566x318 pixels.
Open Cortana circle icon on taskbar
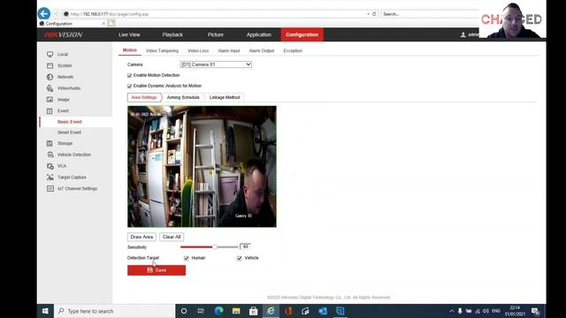coord(184,311)
